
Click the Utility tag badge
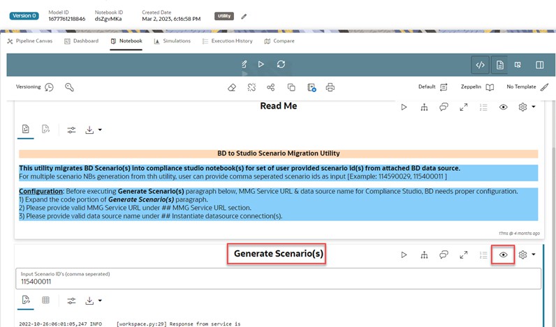(x=224, y=16)
